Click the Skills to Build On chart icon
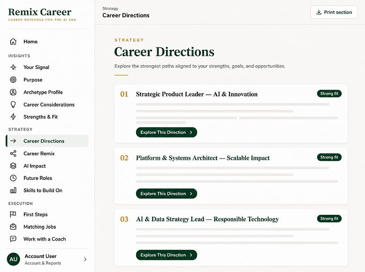 click(13, 190)
